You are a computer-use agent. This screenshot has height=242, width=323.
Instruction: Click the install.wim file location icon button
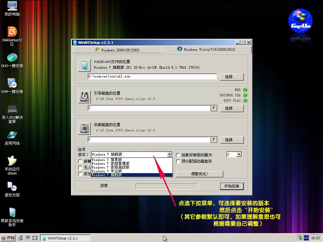click(85, 65)
